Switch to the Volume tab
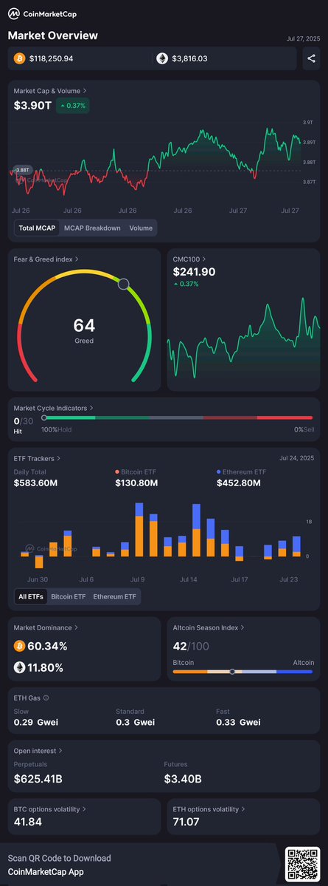Viewport: 328px width, 886px height. pyautogui.click(x=141, y=228)
